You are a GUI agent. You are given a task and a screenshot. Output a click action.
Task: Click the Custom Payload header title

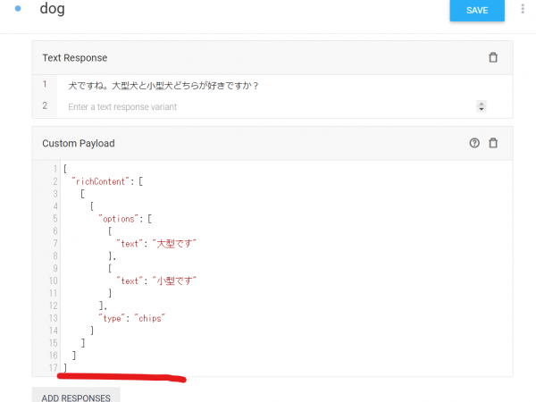79,143
